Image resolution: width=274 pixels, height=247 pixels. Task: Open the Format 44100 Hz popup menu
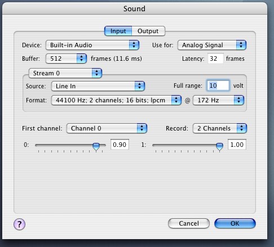click(x=116, y=100)
